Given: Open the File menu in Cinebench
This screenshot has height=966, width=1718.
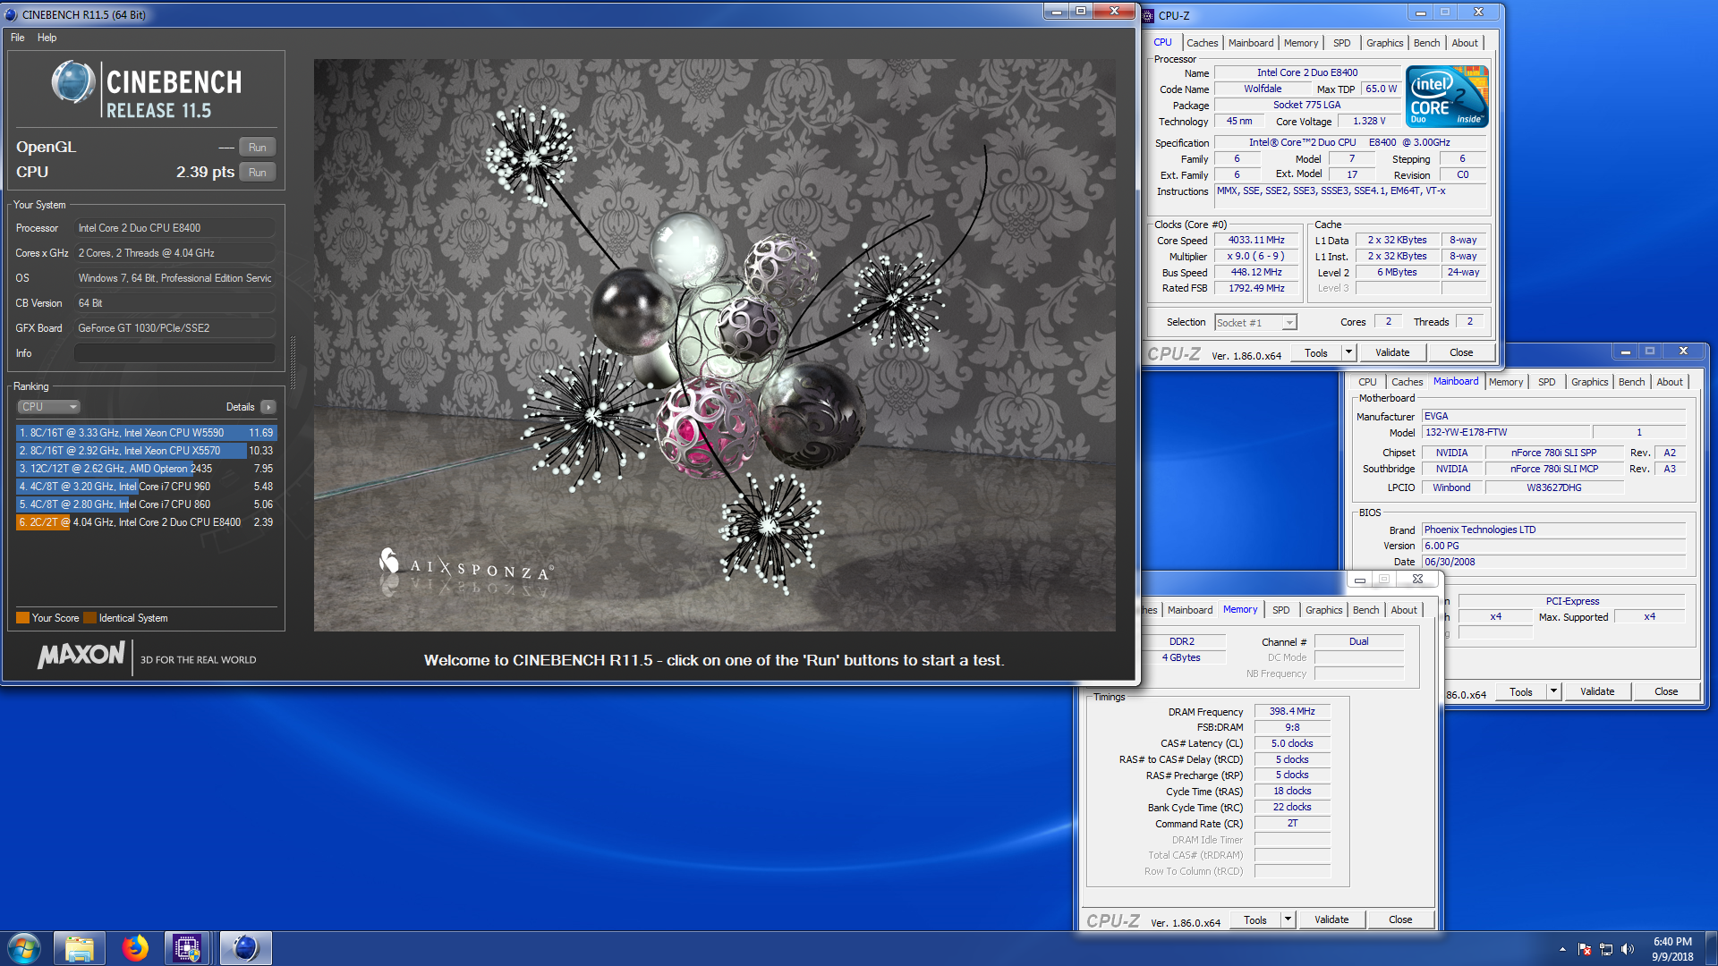Looking at the screenshot, I should pos(17,38).
